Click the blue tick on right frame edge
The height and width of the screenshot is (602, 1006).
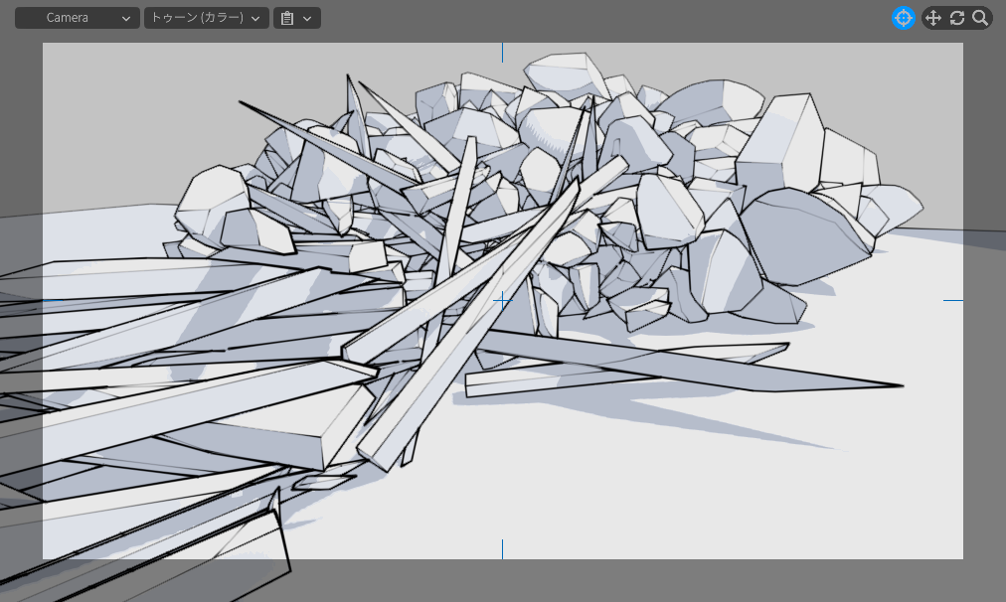pyautogui.click(x=952, y=300)
